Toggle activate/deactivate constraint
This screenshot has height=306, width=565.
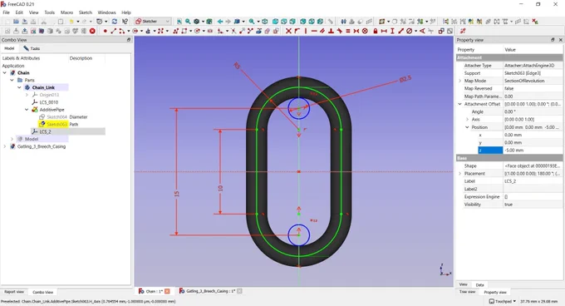click(450, 31)
